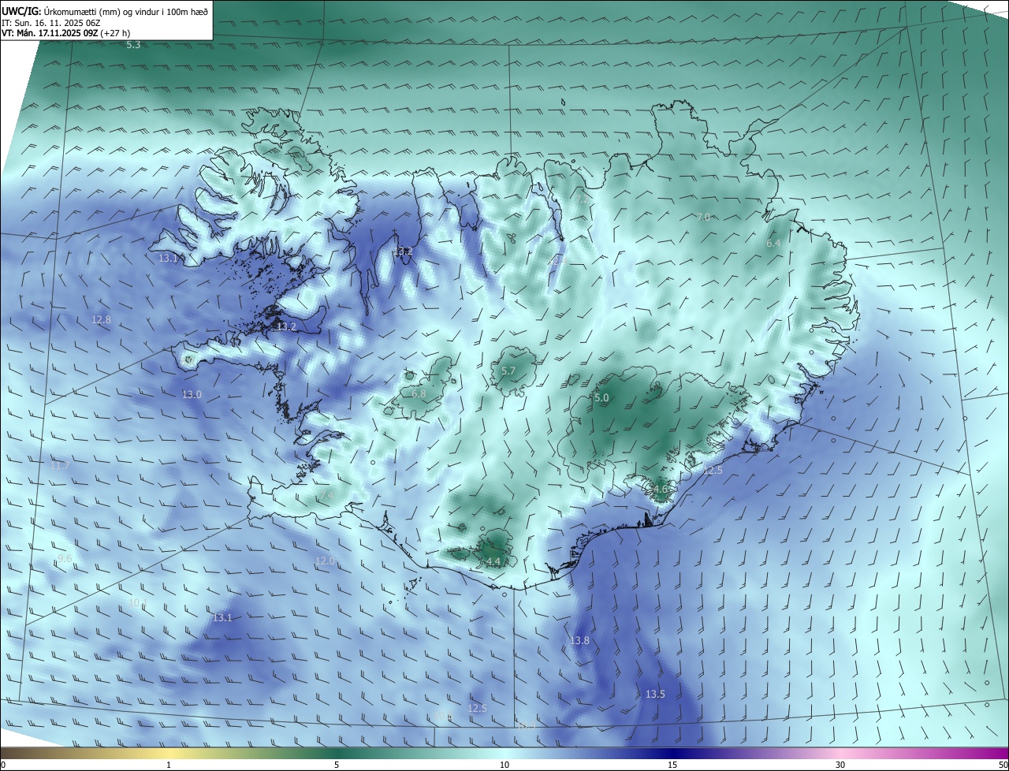
Task: Click the 13.0 value label
Action: (x=192, y=394)
